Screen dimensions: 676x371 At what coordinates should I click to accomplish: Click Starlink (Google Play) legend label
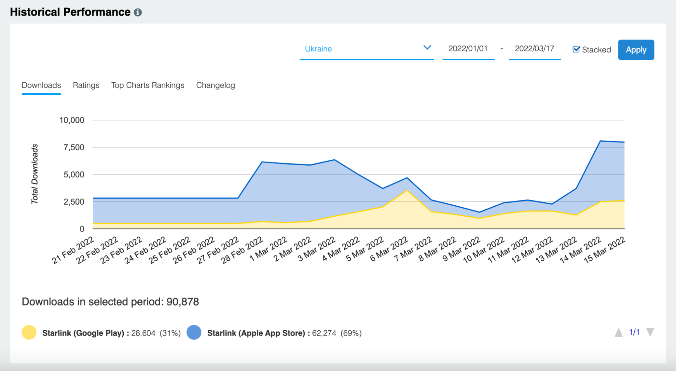point(83,333)
